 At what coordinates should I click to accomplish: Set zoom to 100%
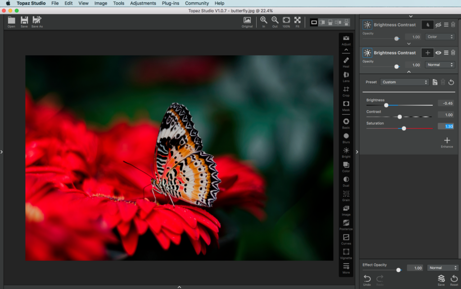pyautogui.click(x=286, y=22)
